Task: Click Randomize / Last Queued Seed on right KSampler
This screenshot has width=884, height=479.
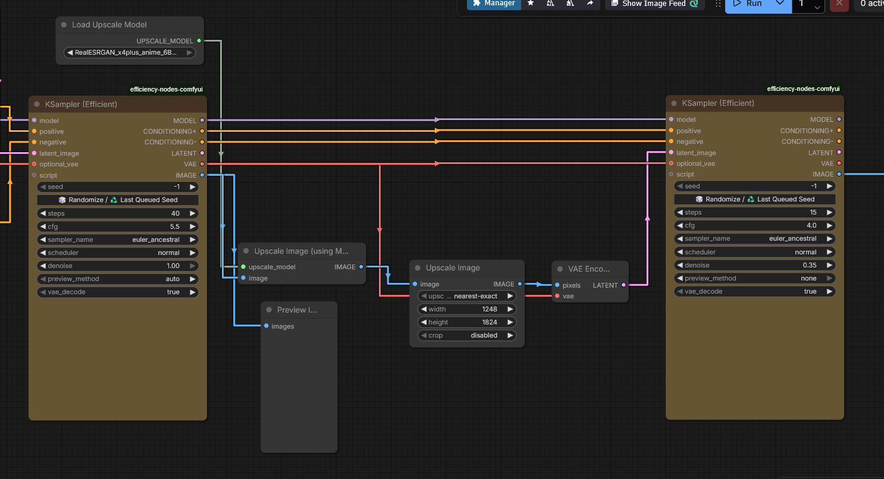Action: (754, 199)
